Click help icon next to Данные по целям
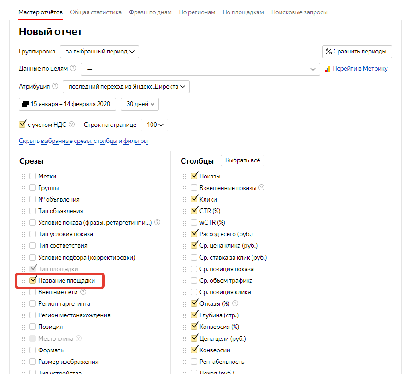The height and width of the screenshot is (374, 410). [73, 68]
